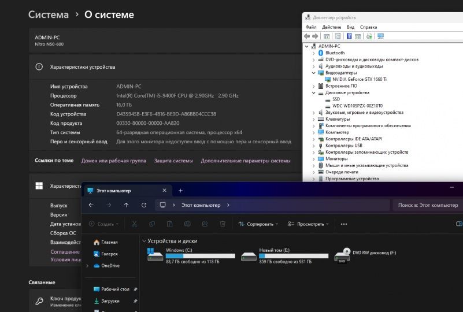Image resolution: width=463 pixels, height=312 pixels.
Task: Open Рабочий стол in Explorer sidebar
Action: (x=112, y=289)
